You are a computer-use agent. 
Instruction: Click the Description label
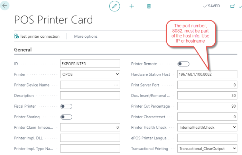point(24,95)
